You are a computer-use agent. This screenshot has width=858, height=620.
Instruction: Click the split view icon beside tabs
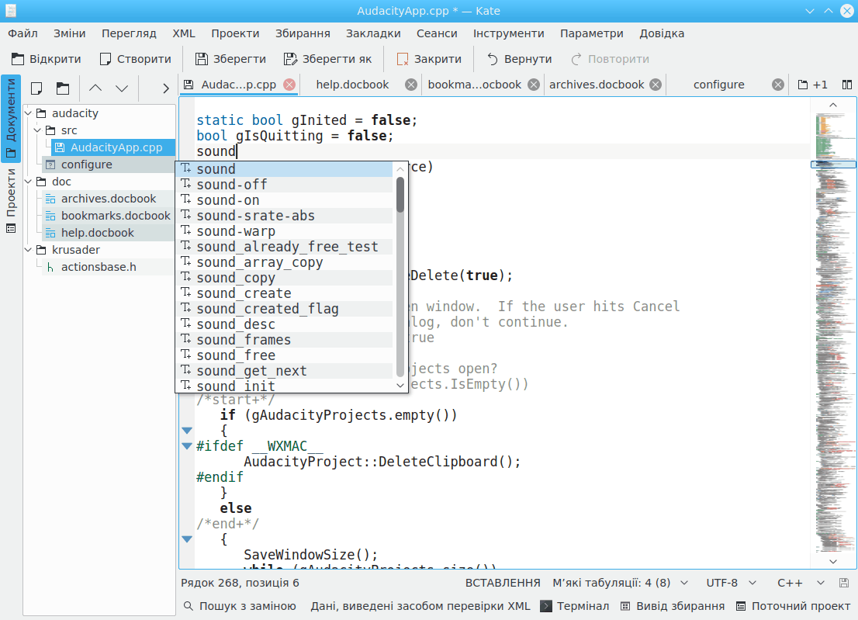[847, 85]
